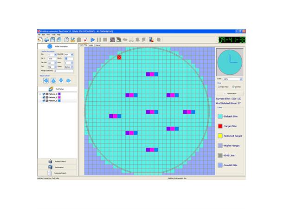Click the blue Play run button
This screenshot has height=209, width=283.
pos(93,40)
